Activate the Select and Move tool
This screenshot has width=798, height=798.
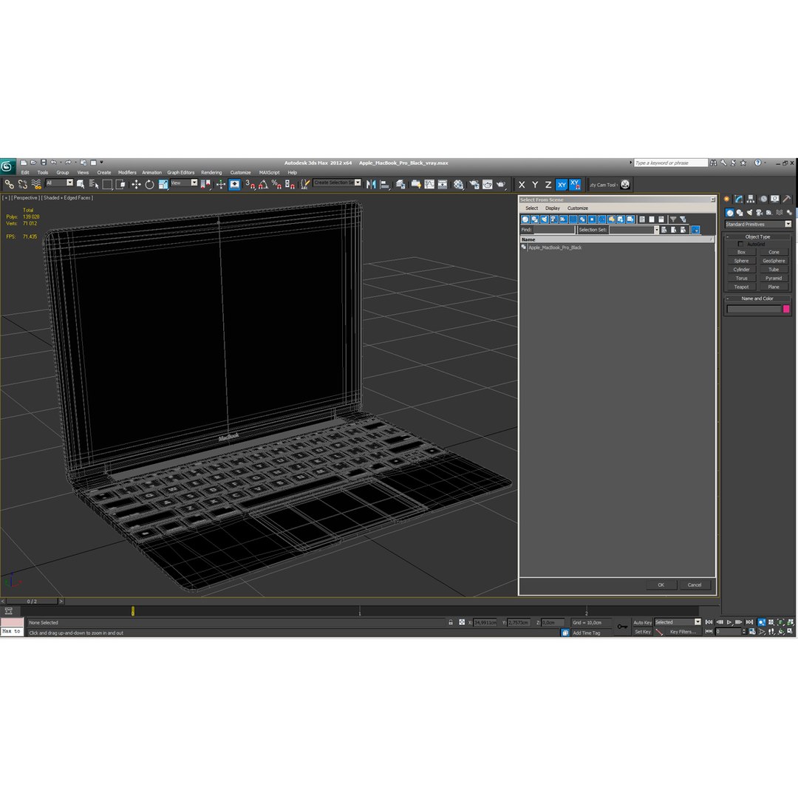(136, 184)
